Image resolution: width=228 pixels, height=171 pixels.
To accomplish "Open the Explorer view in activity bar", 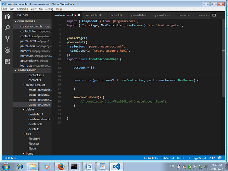I will click(7, 17).
